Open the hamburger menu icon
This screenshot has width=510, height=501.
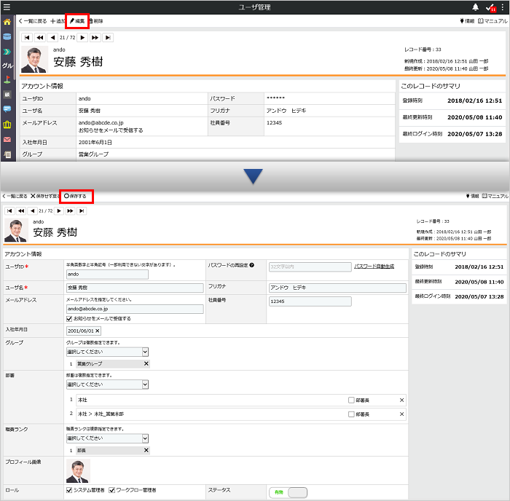pyautogui.click(x=7, y=7)
